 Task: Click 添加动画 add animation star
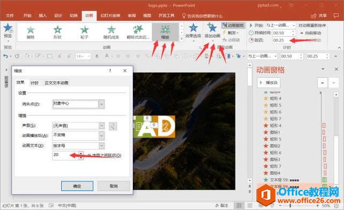(x=212, y=28)
